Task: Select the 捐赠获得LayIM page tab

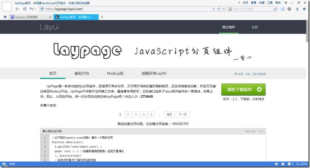Action: tap(154, 73)
